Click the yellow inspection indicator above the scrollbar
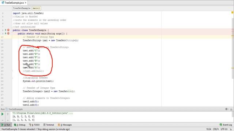 coord(233,12)
